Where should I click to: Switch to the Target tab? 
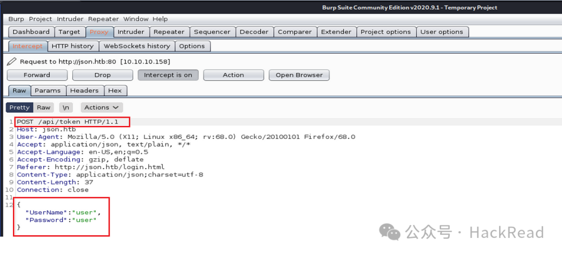tap(70, 32)
